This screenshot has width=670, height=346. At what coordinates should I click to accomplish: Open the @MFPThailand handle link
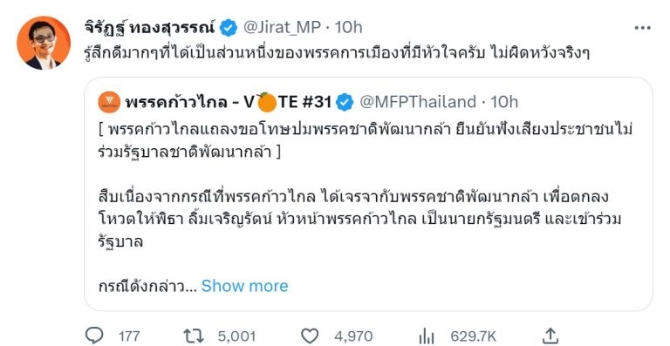coord(418,102)
